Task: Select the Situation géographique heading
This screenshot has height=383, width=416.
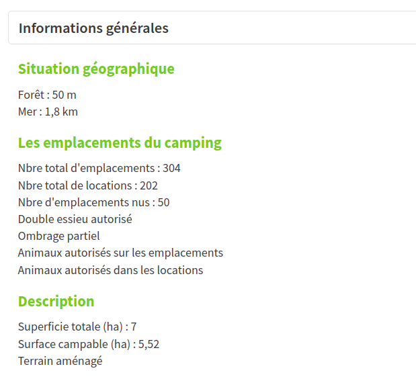Action: pyautogui.click(x=96, y=69)
